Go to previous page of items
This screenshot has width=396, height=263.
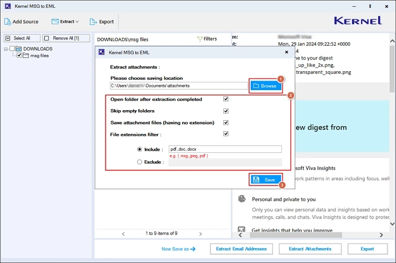pos(124,233)
